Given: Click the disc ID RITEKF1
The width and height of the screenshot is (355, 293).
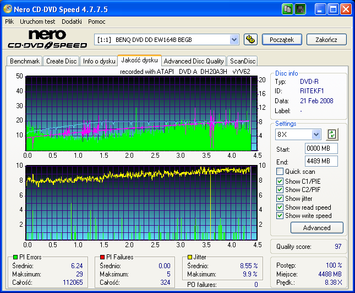Looking at the screenshot, I should pos(312,91).
